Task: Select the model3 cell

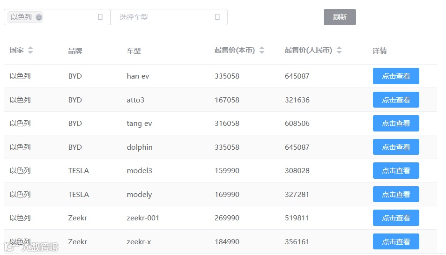Action: tap(140, 171)
